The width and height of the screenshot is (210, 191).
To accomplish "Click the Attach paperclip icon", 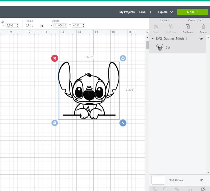I will 177,189.
